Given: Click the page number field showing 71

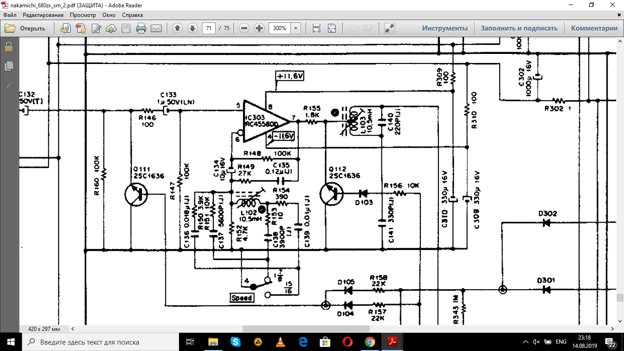Looking at the screenshot, I should pyautogui.click(x=209, y=28).
